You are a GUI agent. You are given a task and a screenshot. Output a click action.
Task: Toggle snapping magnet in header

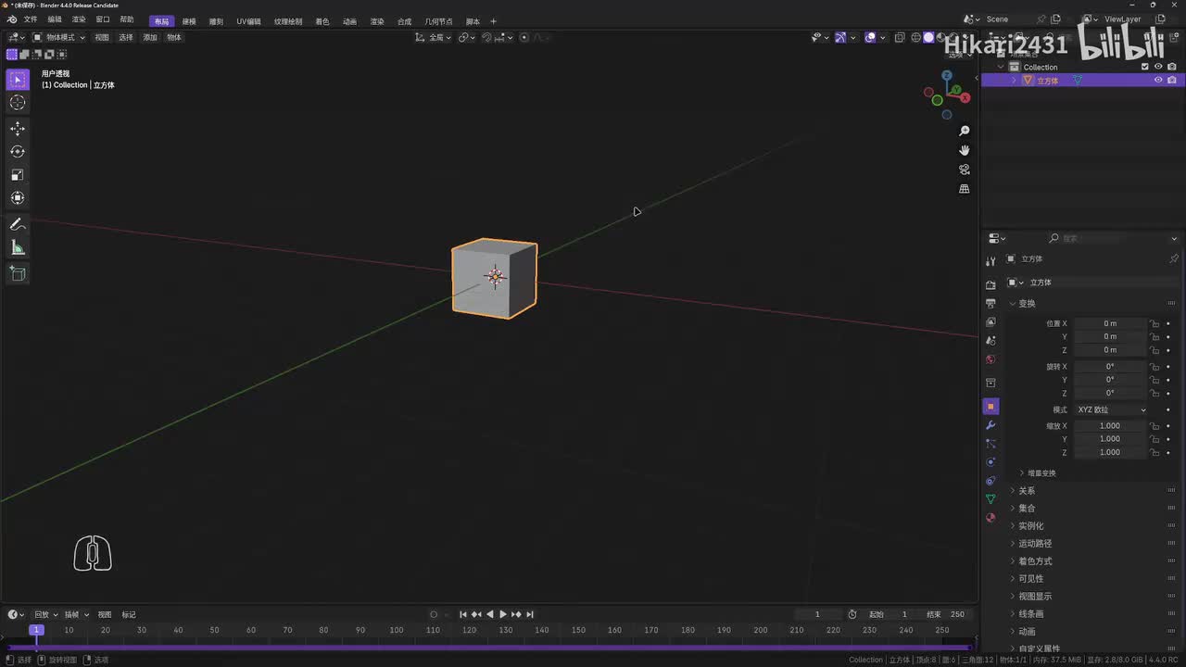click(486, 37)
